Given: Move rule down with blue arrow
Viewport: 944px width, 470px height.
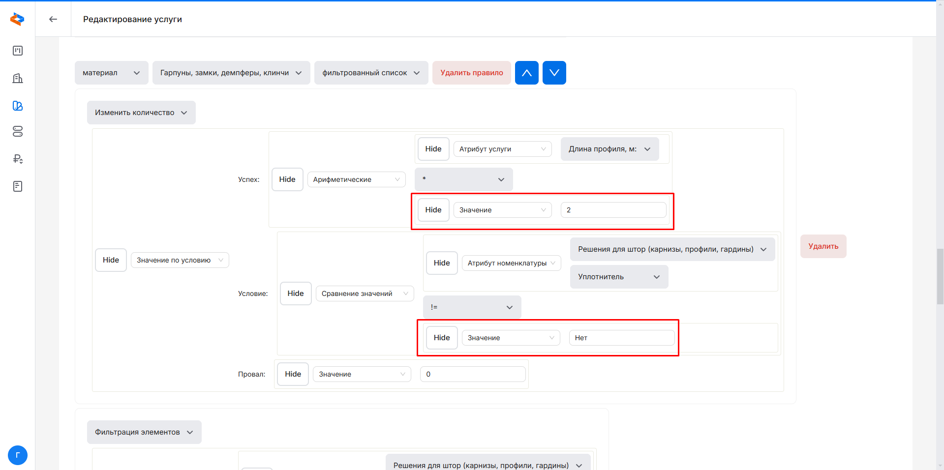Looking at the screenshot, I should [x=554, y=73].
